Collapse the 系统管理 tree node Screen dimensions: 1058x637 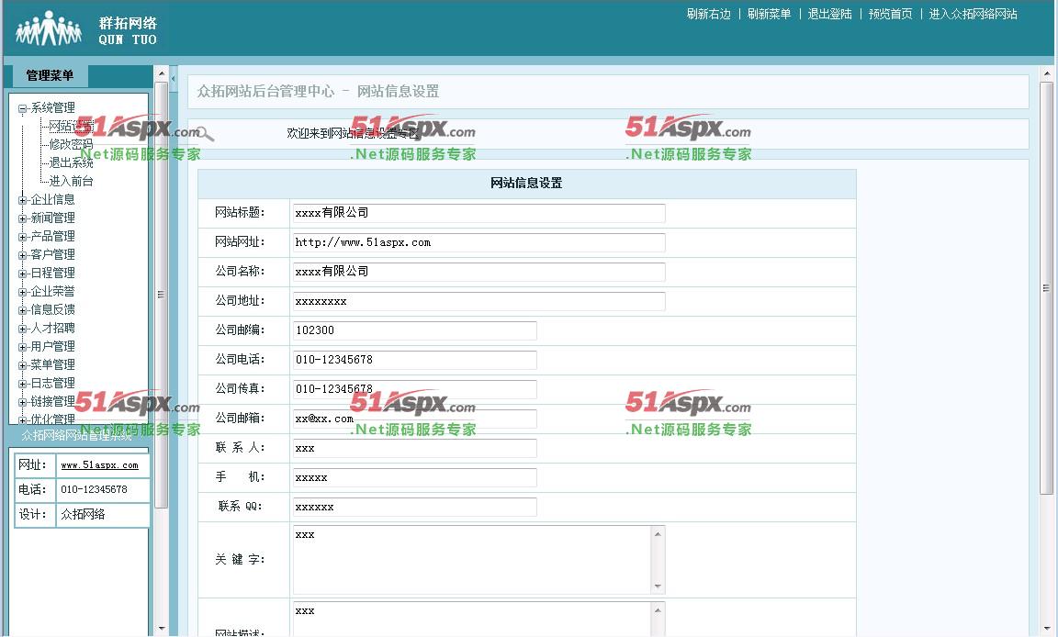(22, 108)
